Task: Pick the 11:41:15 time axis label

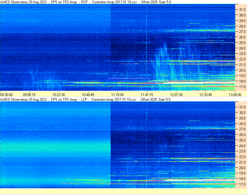Action: click(x=147, y=95)
